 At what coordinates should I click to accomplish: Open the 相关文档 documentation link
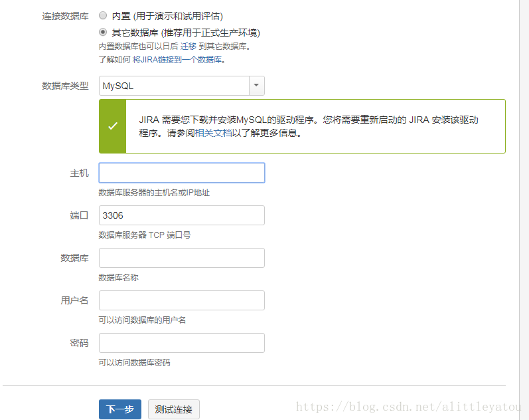click(x=214, y=133)
